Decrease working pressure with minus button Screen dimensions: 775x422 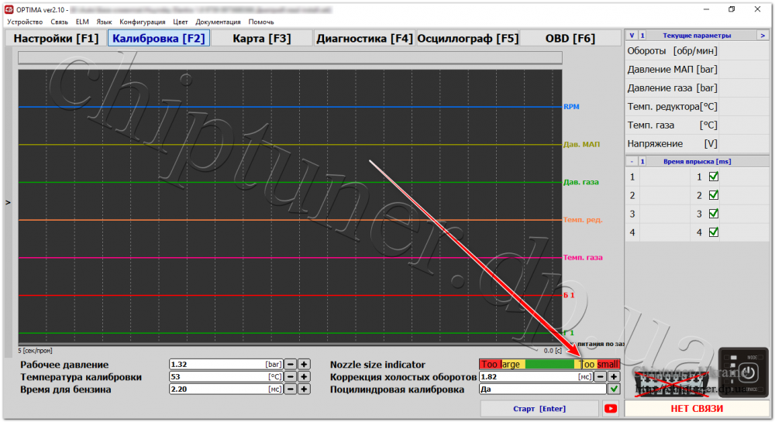291,364
